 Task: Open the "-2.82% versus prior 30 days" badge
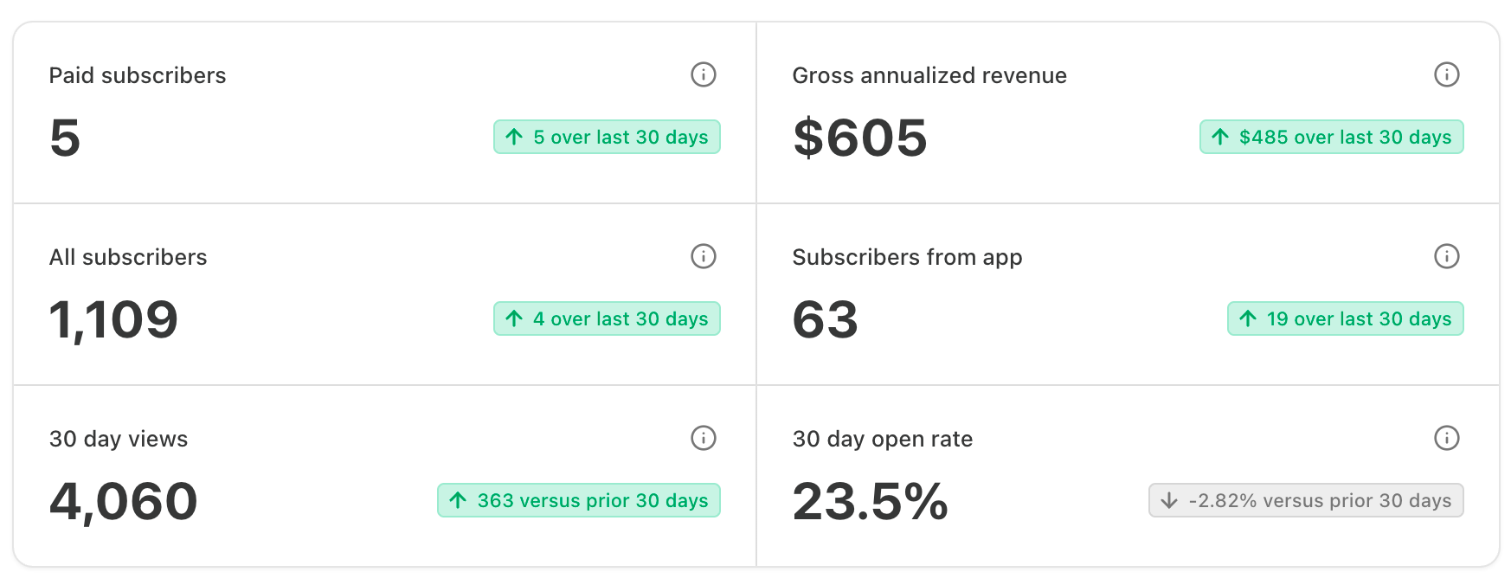click(1306, 500)
